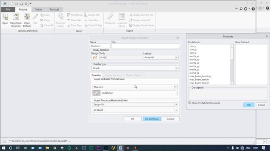Click Display Node IDs command
270x151 pixels.
click(x=140, y=20)
